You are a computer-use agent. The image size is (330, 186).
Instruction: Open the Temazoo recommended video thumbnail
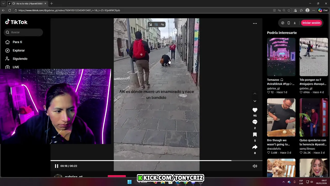click(281, 57)
